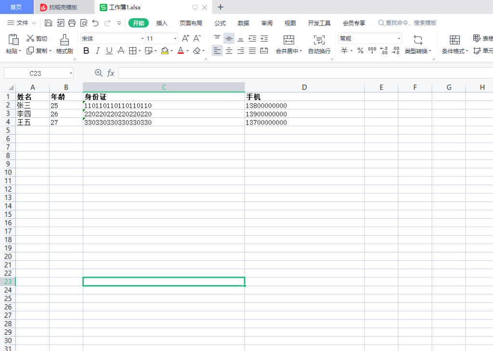Open the Name Box dropdown arrow
Image resolution: width=493 pixels, height=351 pixels.
[x=71, y=74]
